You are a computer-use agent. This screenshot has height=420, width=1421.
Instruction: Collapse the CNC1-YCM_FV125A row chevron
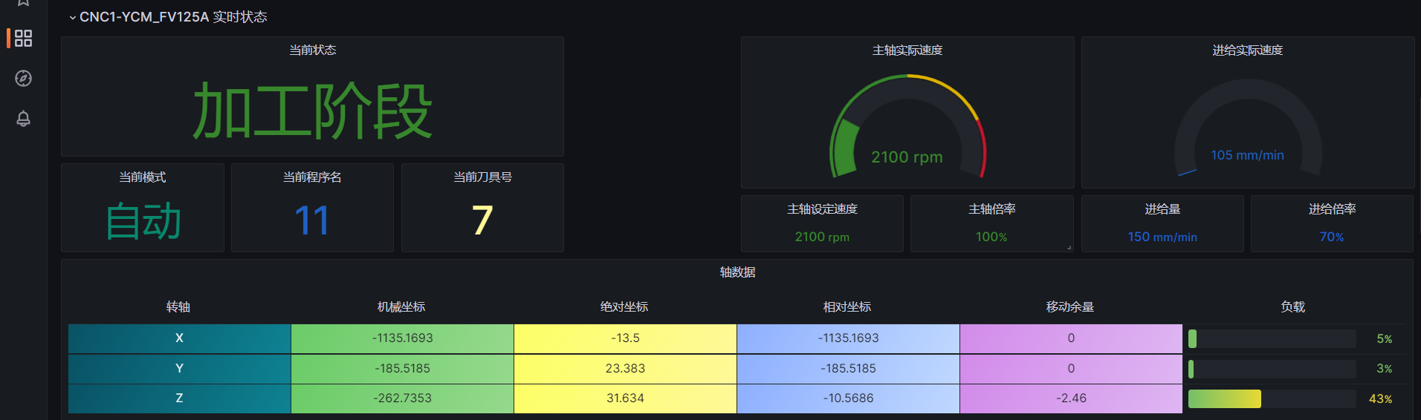coord(72,17)
